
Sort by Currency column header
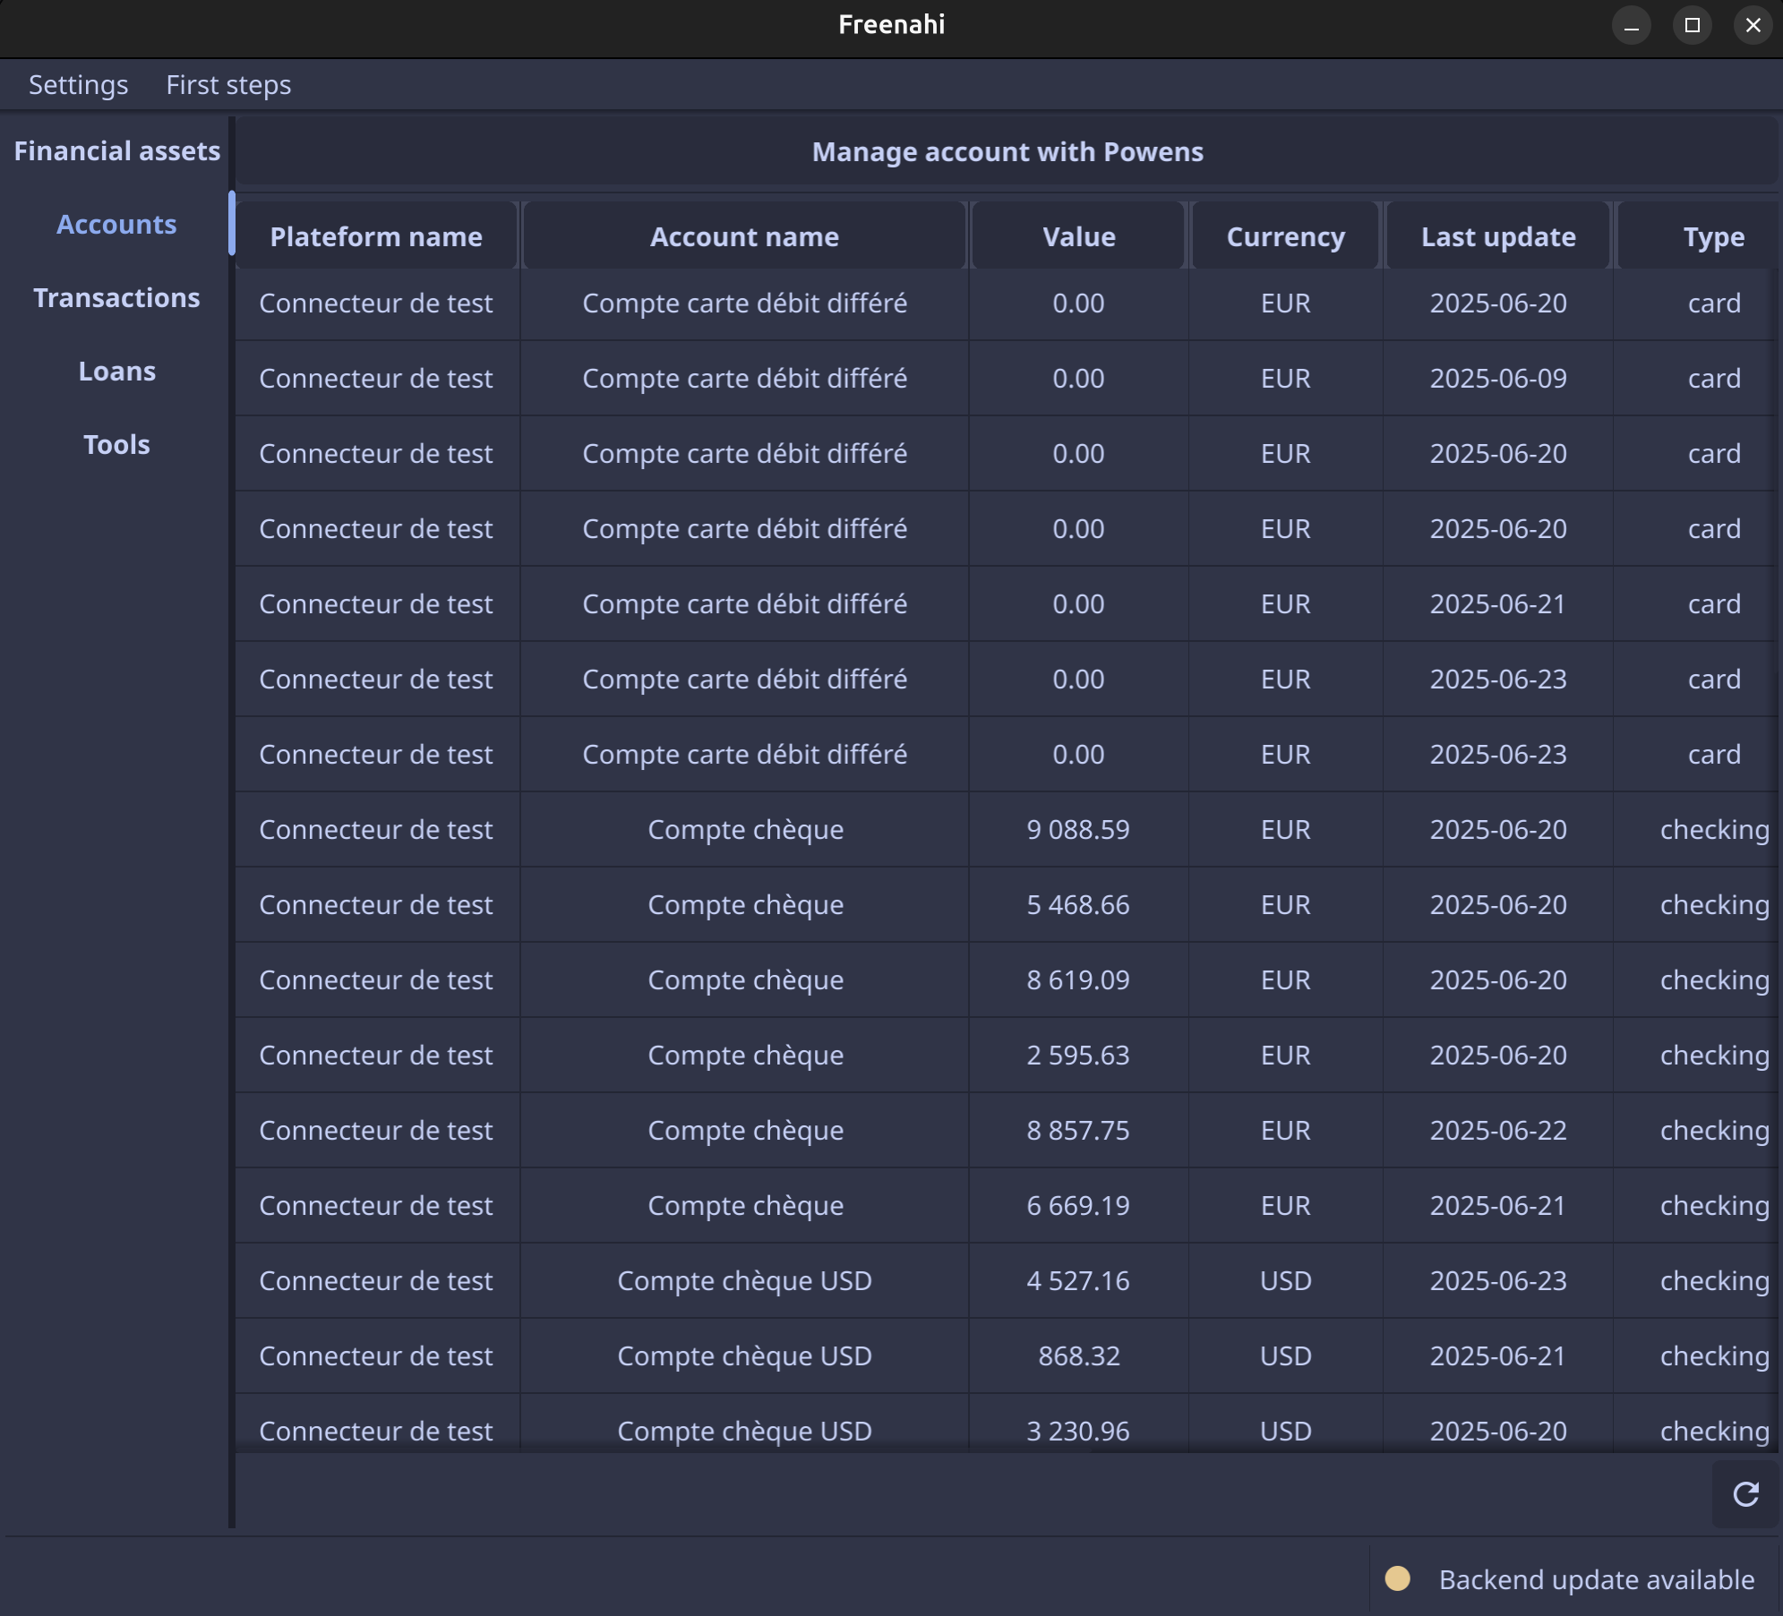click(x=1285, y=236)
